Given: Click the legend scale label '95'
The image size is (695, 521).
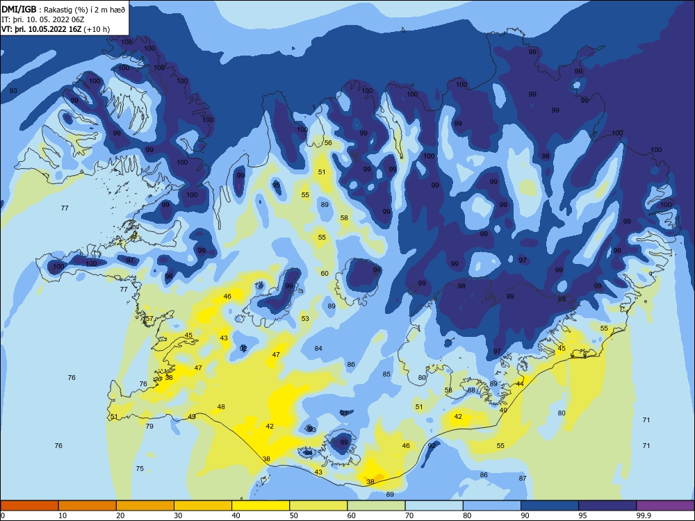Looking at the screenshot, I should pos(582,515).
